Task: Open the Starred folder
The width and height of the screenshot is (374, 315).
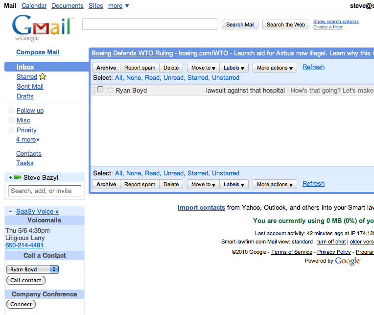Action: pos(27,76)
